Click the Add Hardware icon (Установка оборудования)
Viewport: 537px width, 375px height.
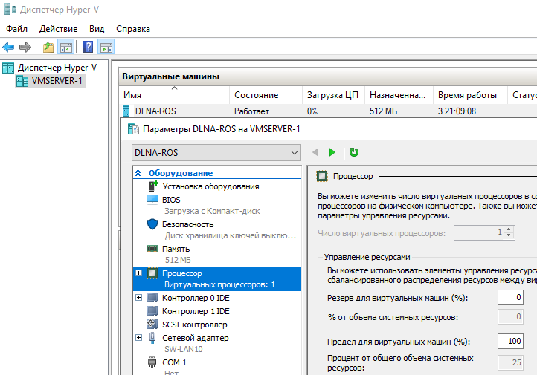click(152, 186)
